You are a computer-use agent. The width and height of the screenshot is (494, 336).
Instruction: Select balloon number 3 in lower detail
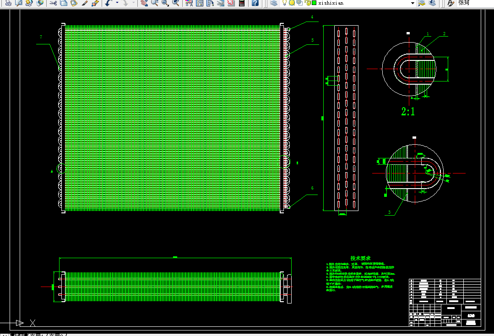(x=390, y=212)
